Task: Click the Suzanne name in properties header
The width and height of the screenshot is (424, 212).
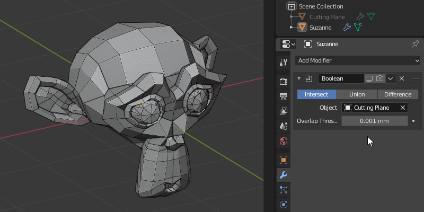Action: point(328,44)
